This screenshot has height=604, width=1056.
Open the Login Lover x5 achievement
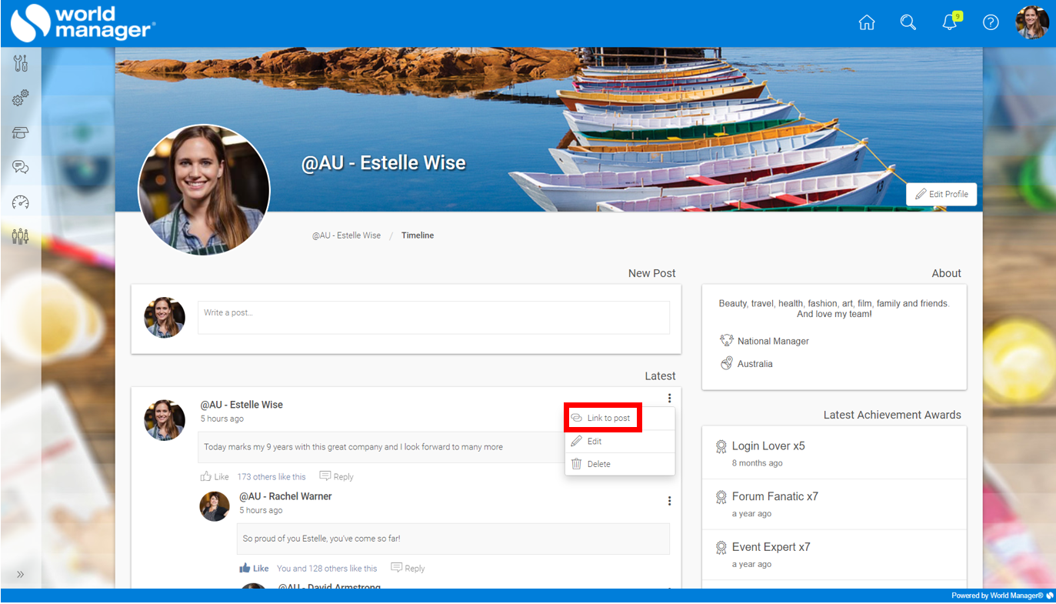pos(768,446)
